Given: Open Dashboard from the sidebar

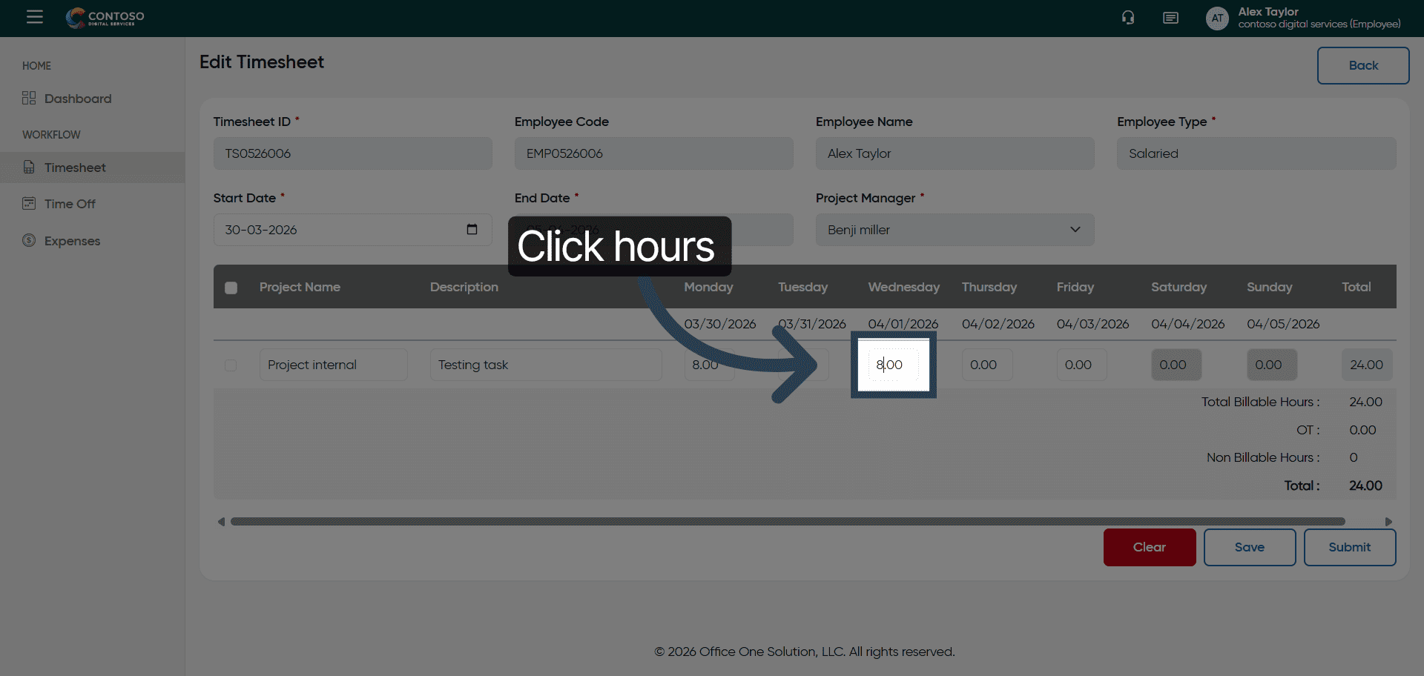Looking at the screenshot, I should tap(77, 99).
